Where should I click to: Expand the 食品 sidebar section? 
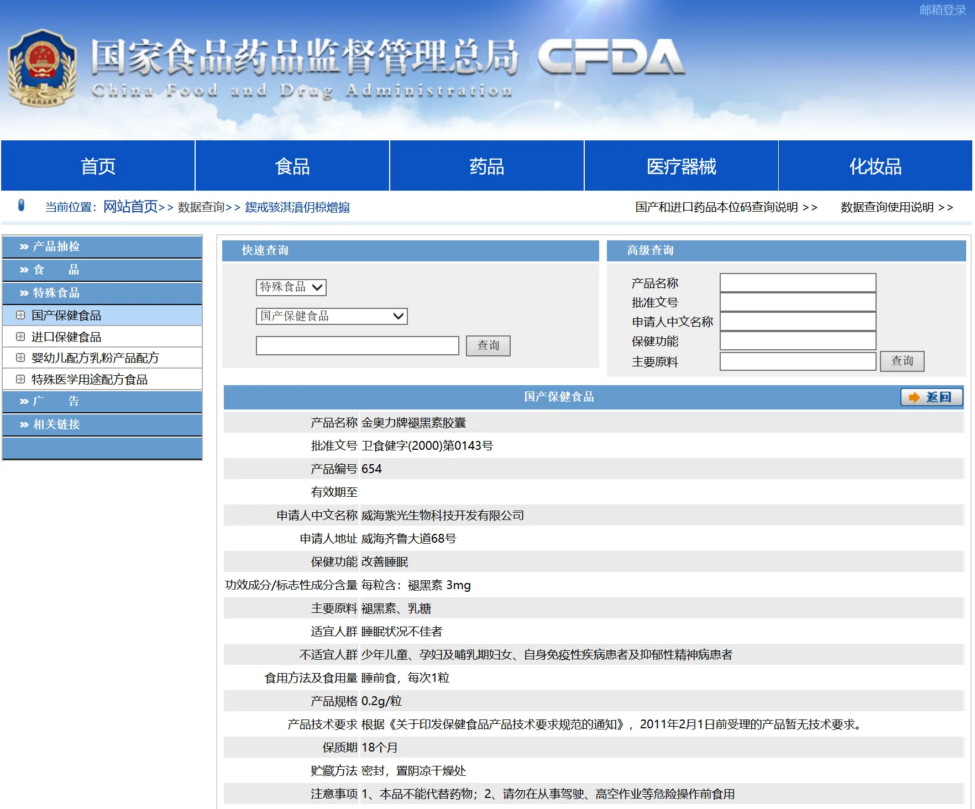pyautogui.click(x=102, y=270)
